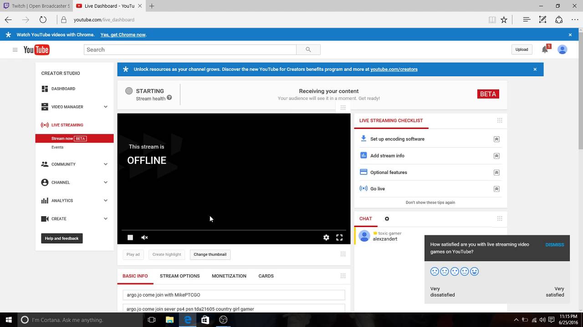Image resolution: width=583 pixels, height=327 pixels.
Task: Open OBS from the taskbar
Action: (223, 320)
